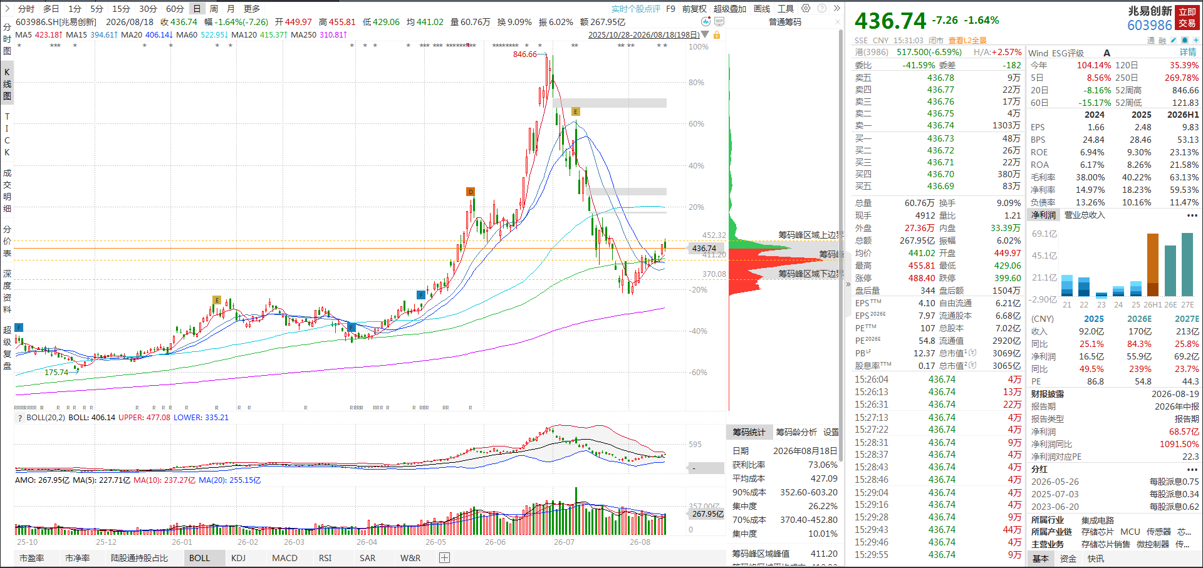Image resolution: width=1203 pixels, height=568 pixels.
Task: Select the SAR indicator tab
Action: [368, 558]
